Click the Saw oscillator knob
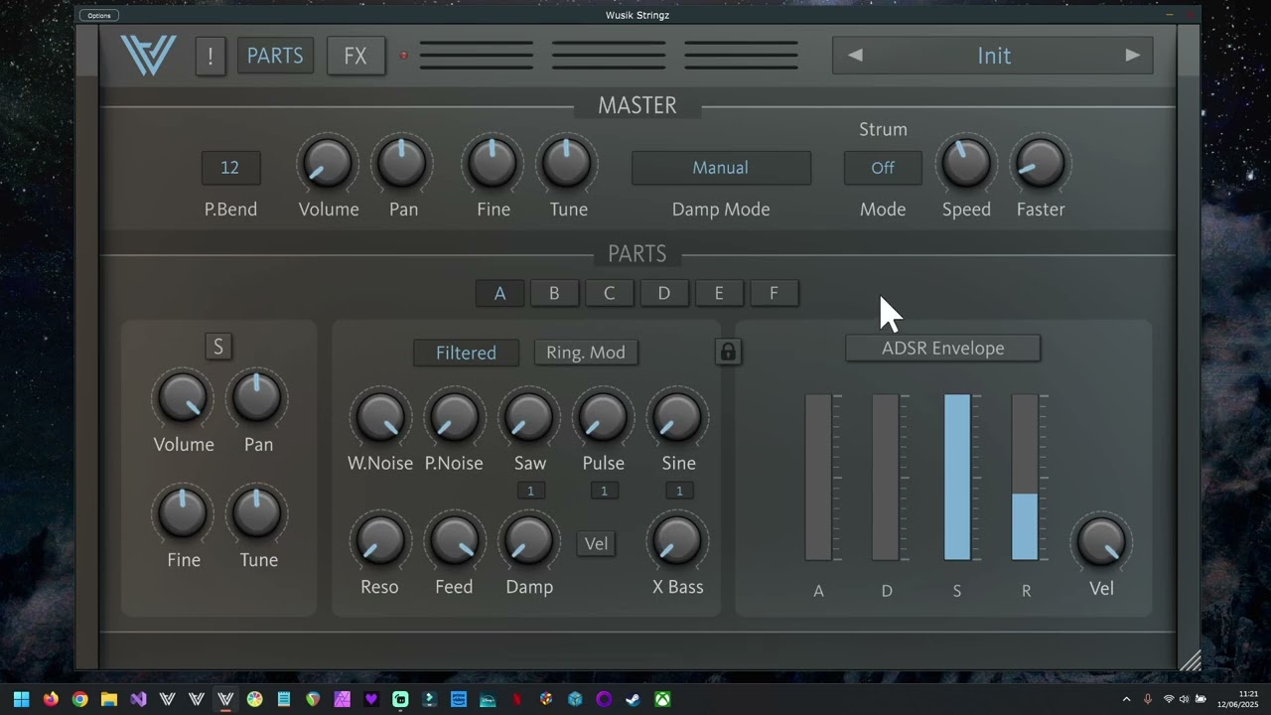 click(x=529, y=417)
